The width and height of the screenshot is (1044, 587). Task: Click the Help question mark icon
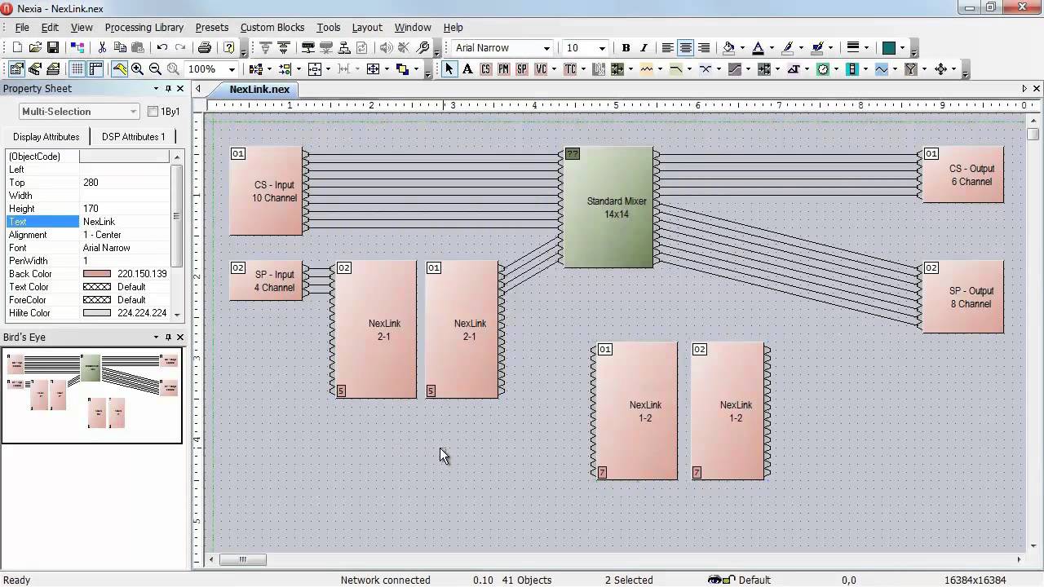click(229, 48)
